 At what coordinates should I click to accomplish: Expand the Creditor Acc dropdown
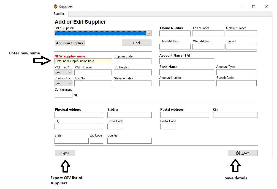click(64, 83)
